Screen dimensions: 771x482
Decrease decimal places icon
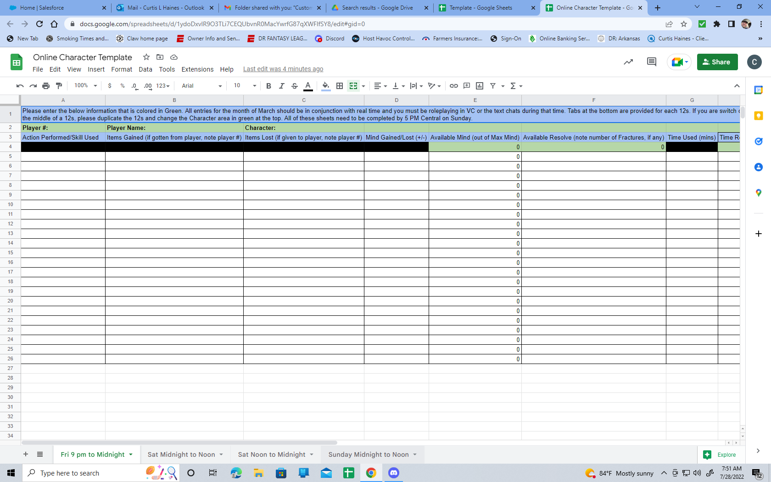point(134,86)
